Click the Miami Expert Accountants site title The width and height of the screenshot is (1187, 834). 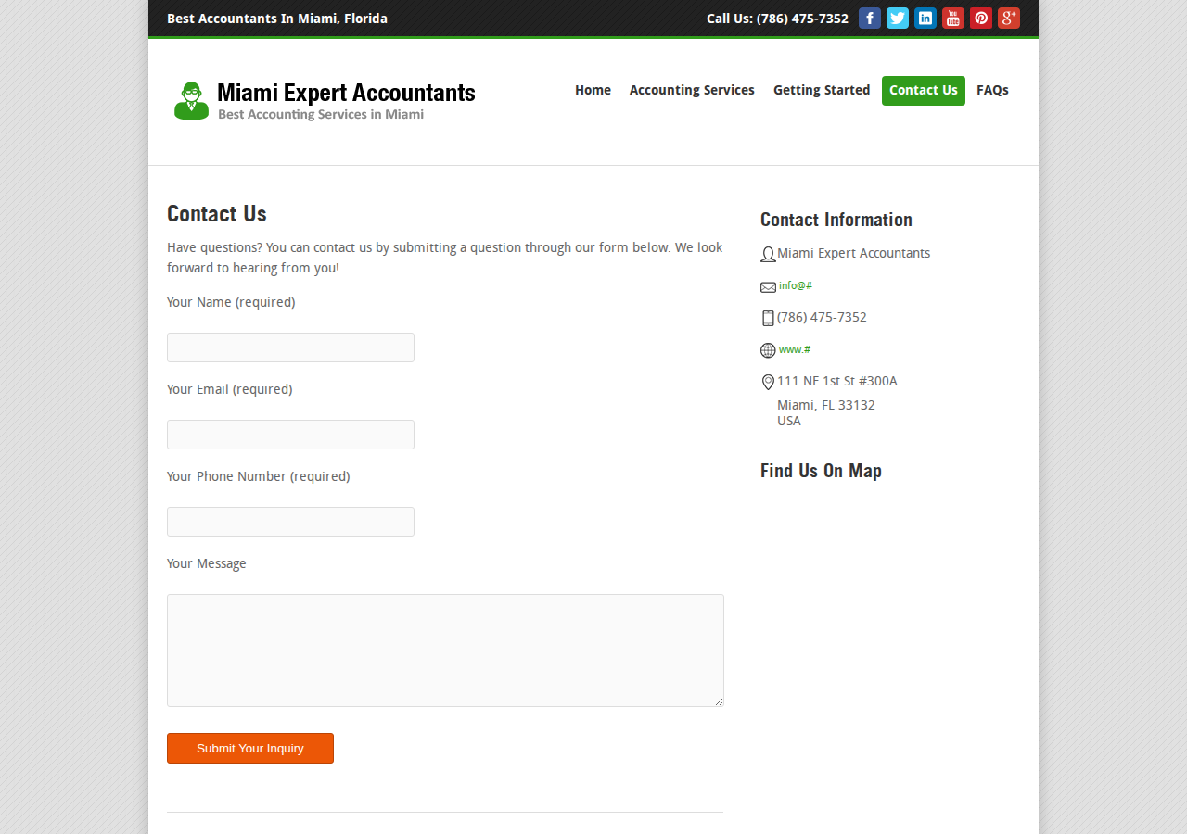[346, 93]
